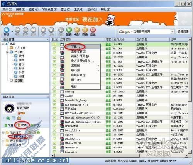Click the 新建 new task toolbar icon
The image size is (193, 165).
coord(7,30)
